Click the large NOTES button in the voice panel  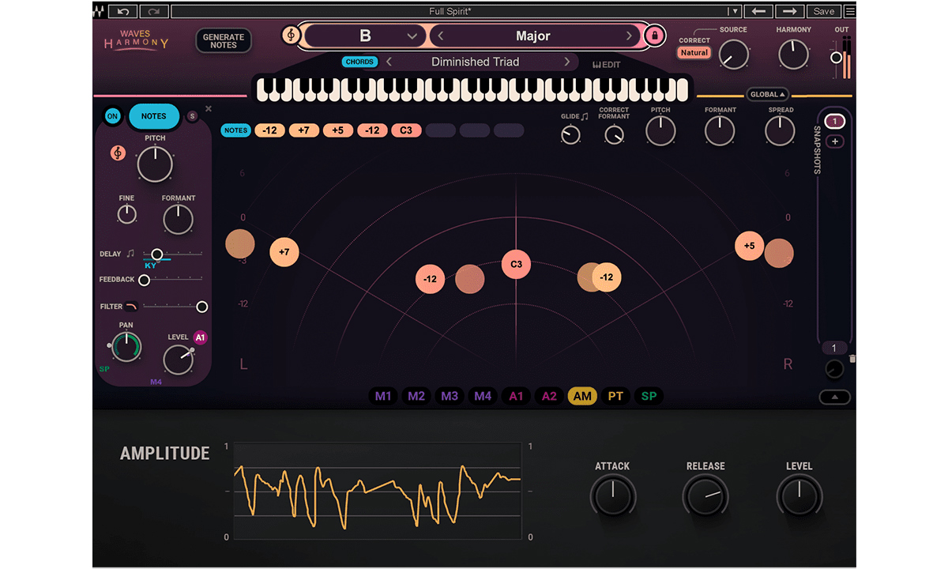tap(154, 116)
